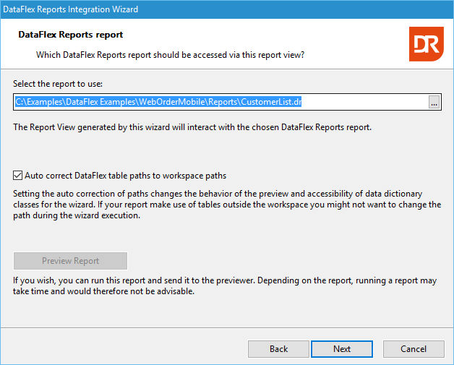Click the 'DataFlex Reports Integration Wizard' title bar

pos(227,9)
